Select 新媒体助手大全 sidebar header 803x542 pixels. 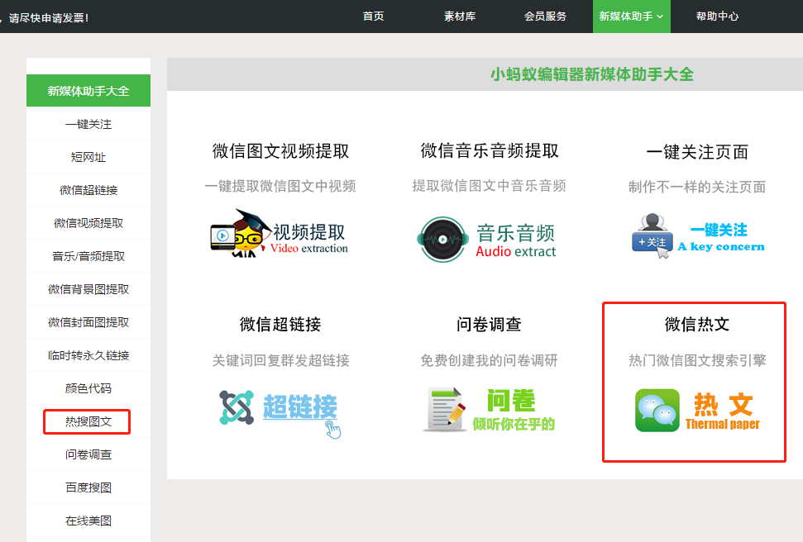(x=88, y=91)
